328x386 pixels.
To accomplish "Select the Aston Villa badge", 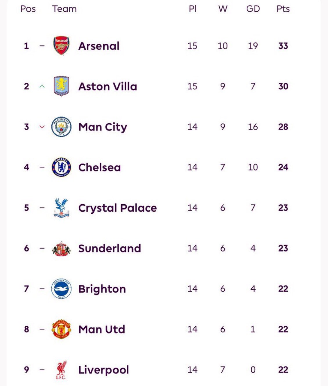I will point(61,86).
